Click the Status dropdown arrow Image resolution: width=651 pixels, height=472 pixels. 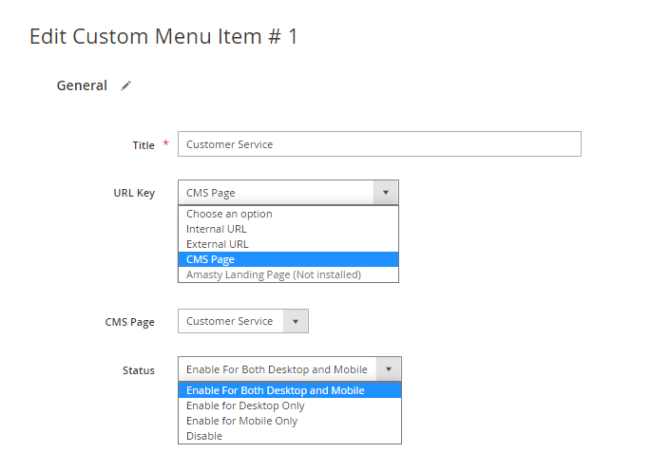tap(389, 369)
